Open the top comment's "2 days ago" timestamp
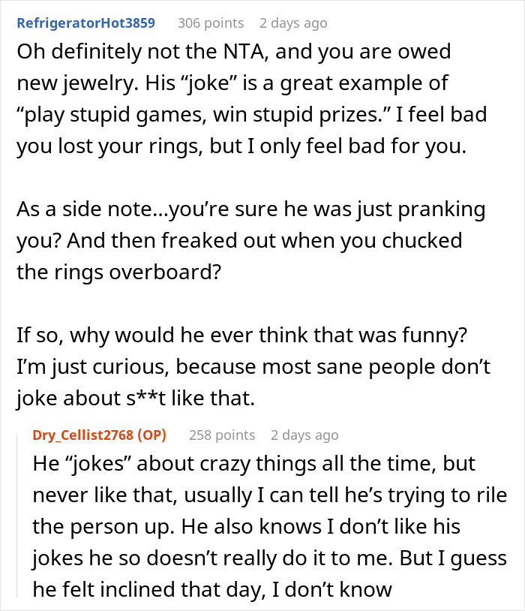 coord(293,23)
